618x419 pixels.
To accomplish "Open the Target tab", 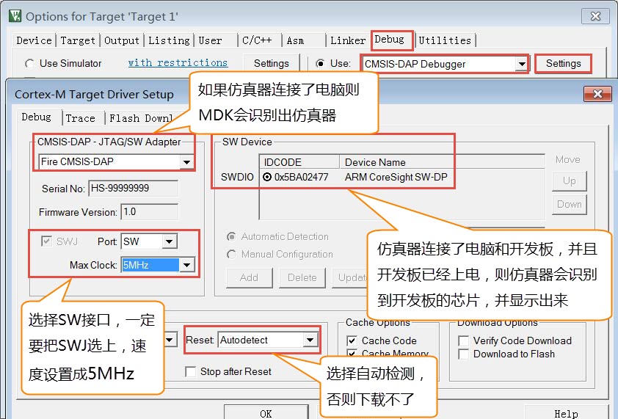I will (78, 40).
